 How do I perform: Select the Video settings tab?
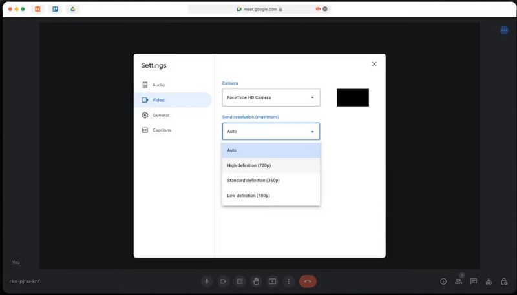pyautogui.click(x=173, y=100)
